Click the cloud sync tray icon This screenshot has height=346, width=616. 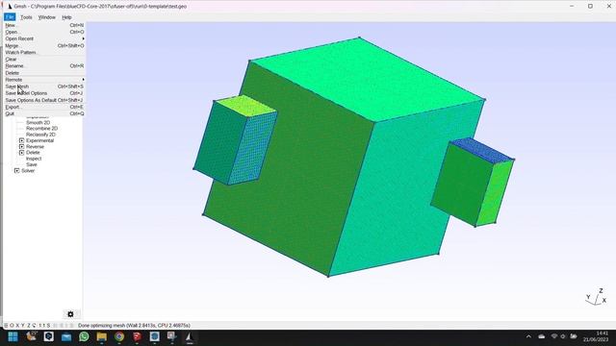(x=542, y=336)
